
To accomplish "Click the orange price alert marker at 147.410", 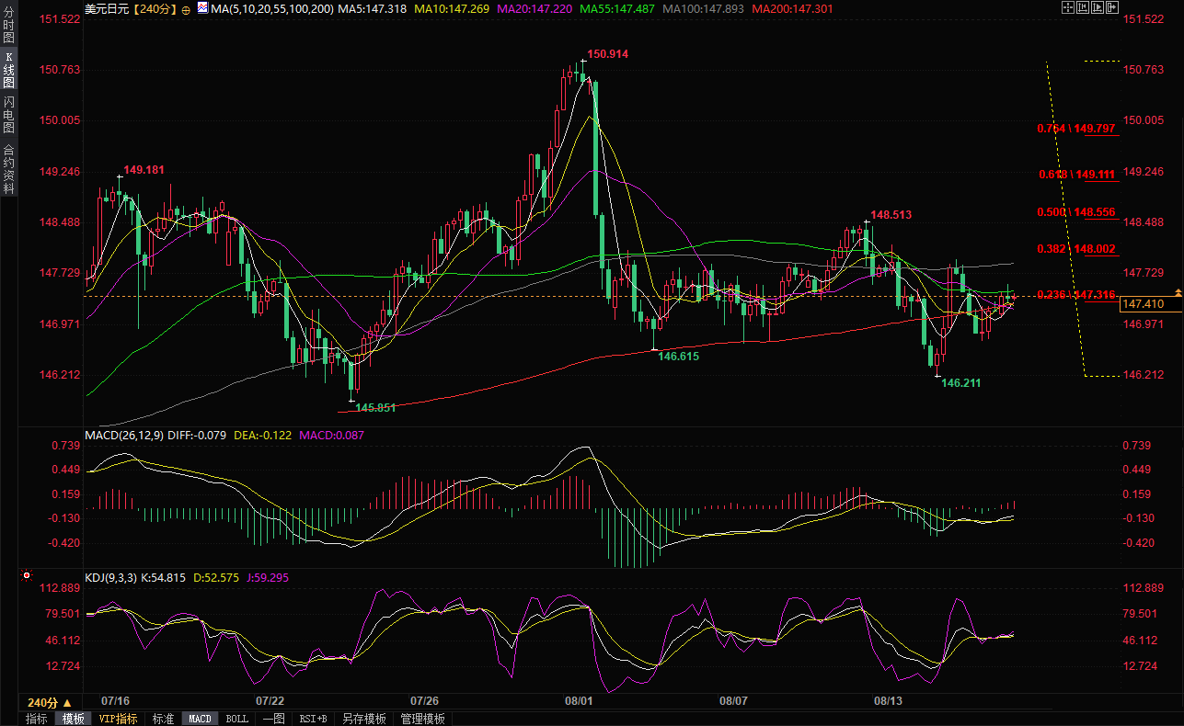I will tap(1177, 292).
